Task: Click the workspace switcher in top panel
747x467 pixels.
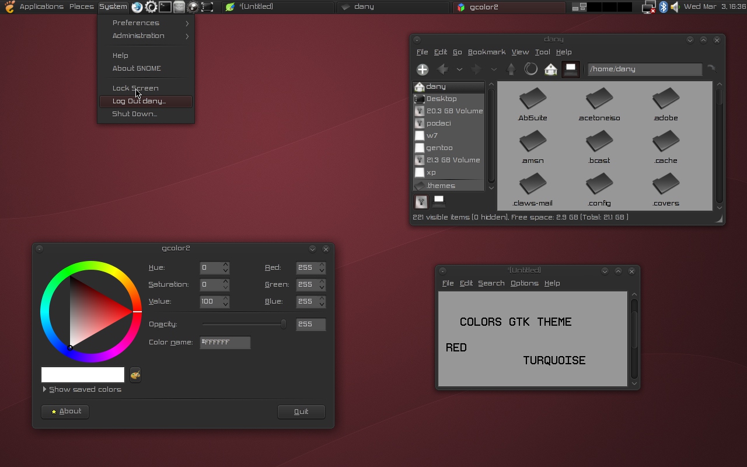Action: pyautogui.click(x=601, y=7)
